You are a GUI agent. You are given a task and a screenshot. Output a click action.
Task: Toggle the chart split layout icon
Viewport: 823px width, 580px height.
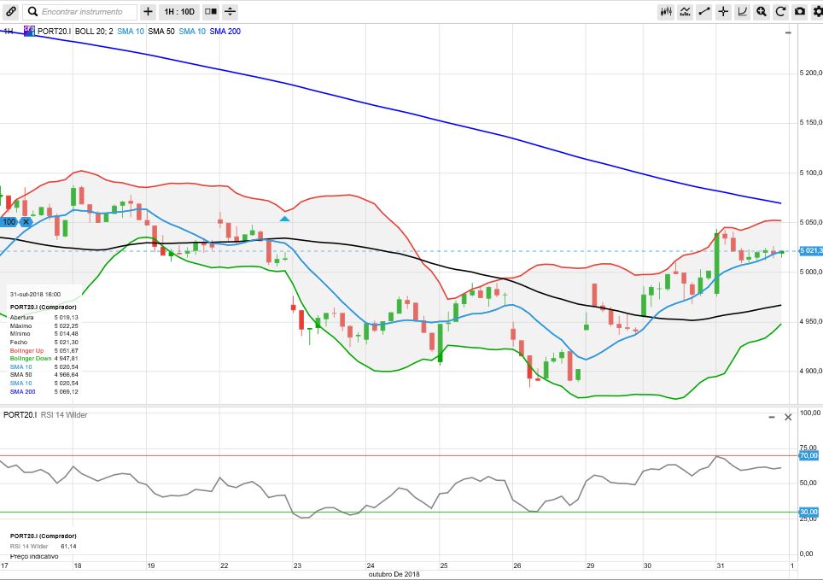211,12
